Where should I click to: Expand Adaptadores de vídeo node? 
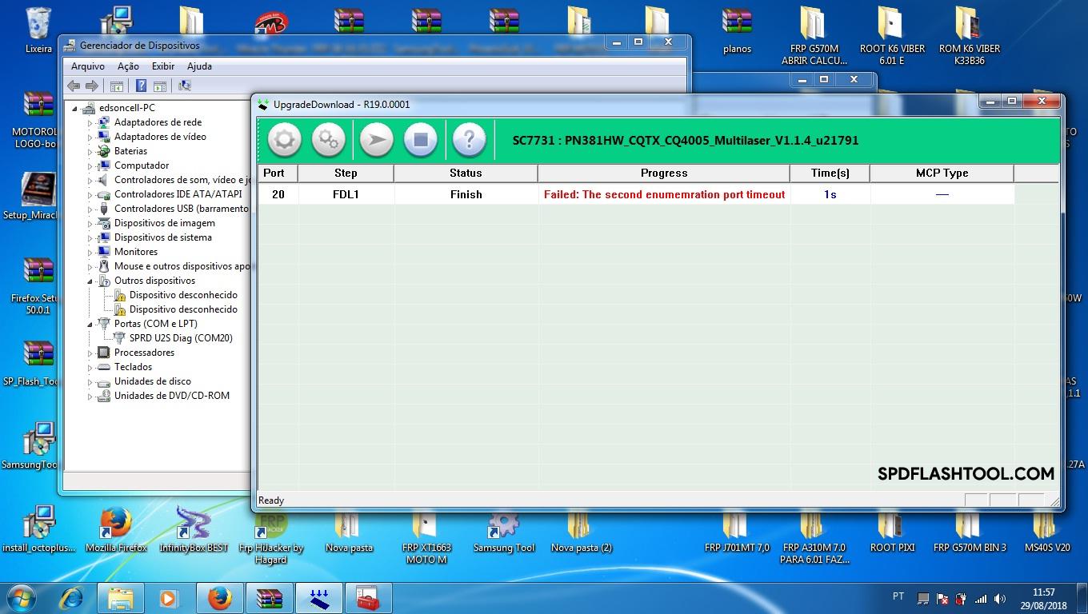tap(90, 137)
